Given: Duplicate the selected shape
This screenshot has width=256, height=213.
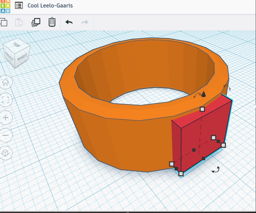Looking at the screenshot, I should tap(36, 22).
